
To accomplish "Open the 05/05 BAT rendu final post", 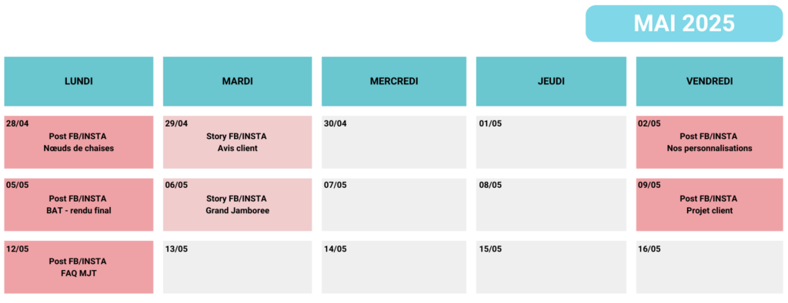I will [79, 205].
